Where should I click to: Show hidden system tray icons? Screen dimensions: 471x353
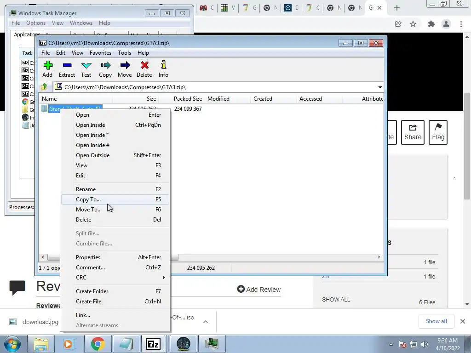click(391, 344)
